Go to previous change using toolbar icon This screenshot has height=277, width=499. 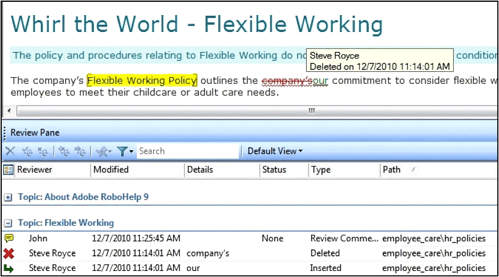[x=63, y=151]
